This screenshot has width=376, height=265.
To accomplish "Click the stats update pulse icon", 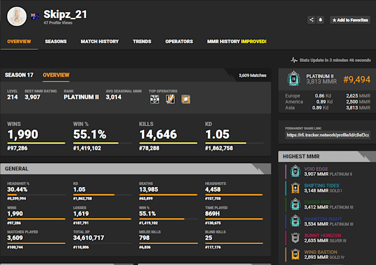I will (x=294, y=60).
